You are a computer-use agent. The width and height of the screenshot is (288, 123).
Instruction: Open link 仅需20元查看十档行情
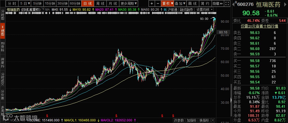260,26
